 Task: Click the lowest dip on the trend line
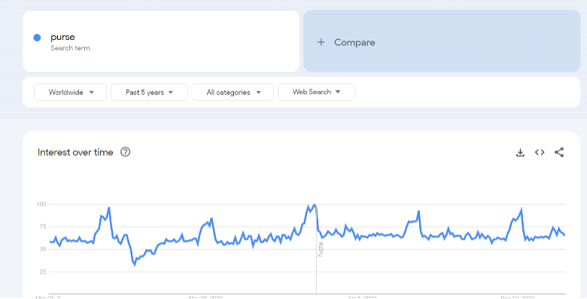135,264
